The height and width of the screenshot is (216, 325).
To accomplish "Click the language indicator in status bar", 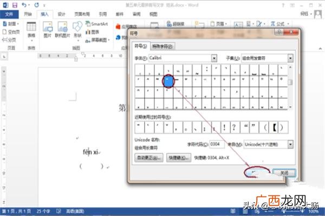I will click(75, 211).
